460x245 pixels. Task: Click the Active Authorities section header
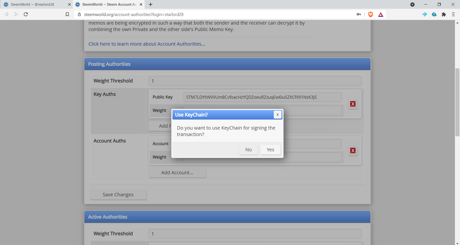pos(227,217)
